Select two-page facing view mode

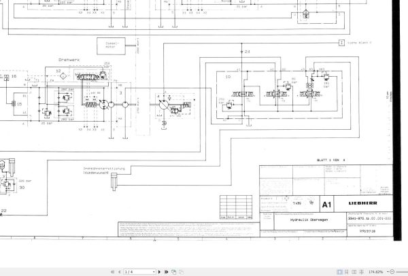click(x=354, y=272)
